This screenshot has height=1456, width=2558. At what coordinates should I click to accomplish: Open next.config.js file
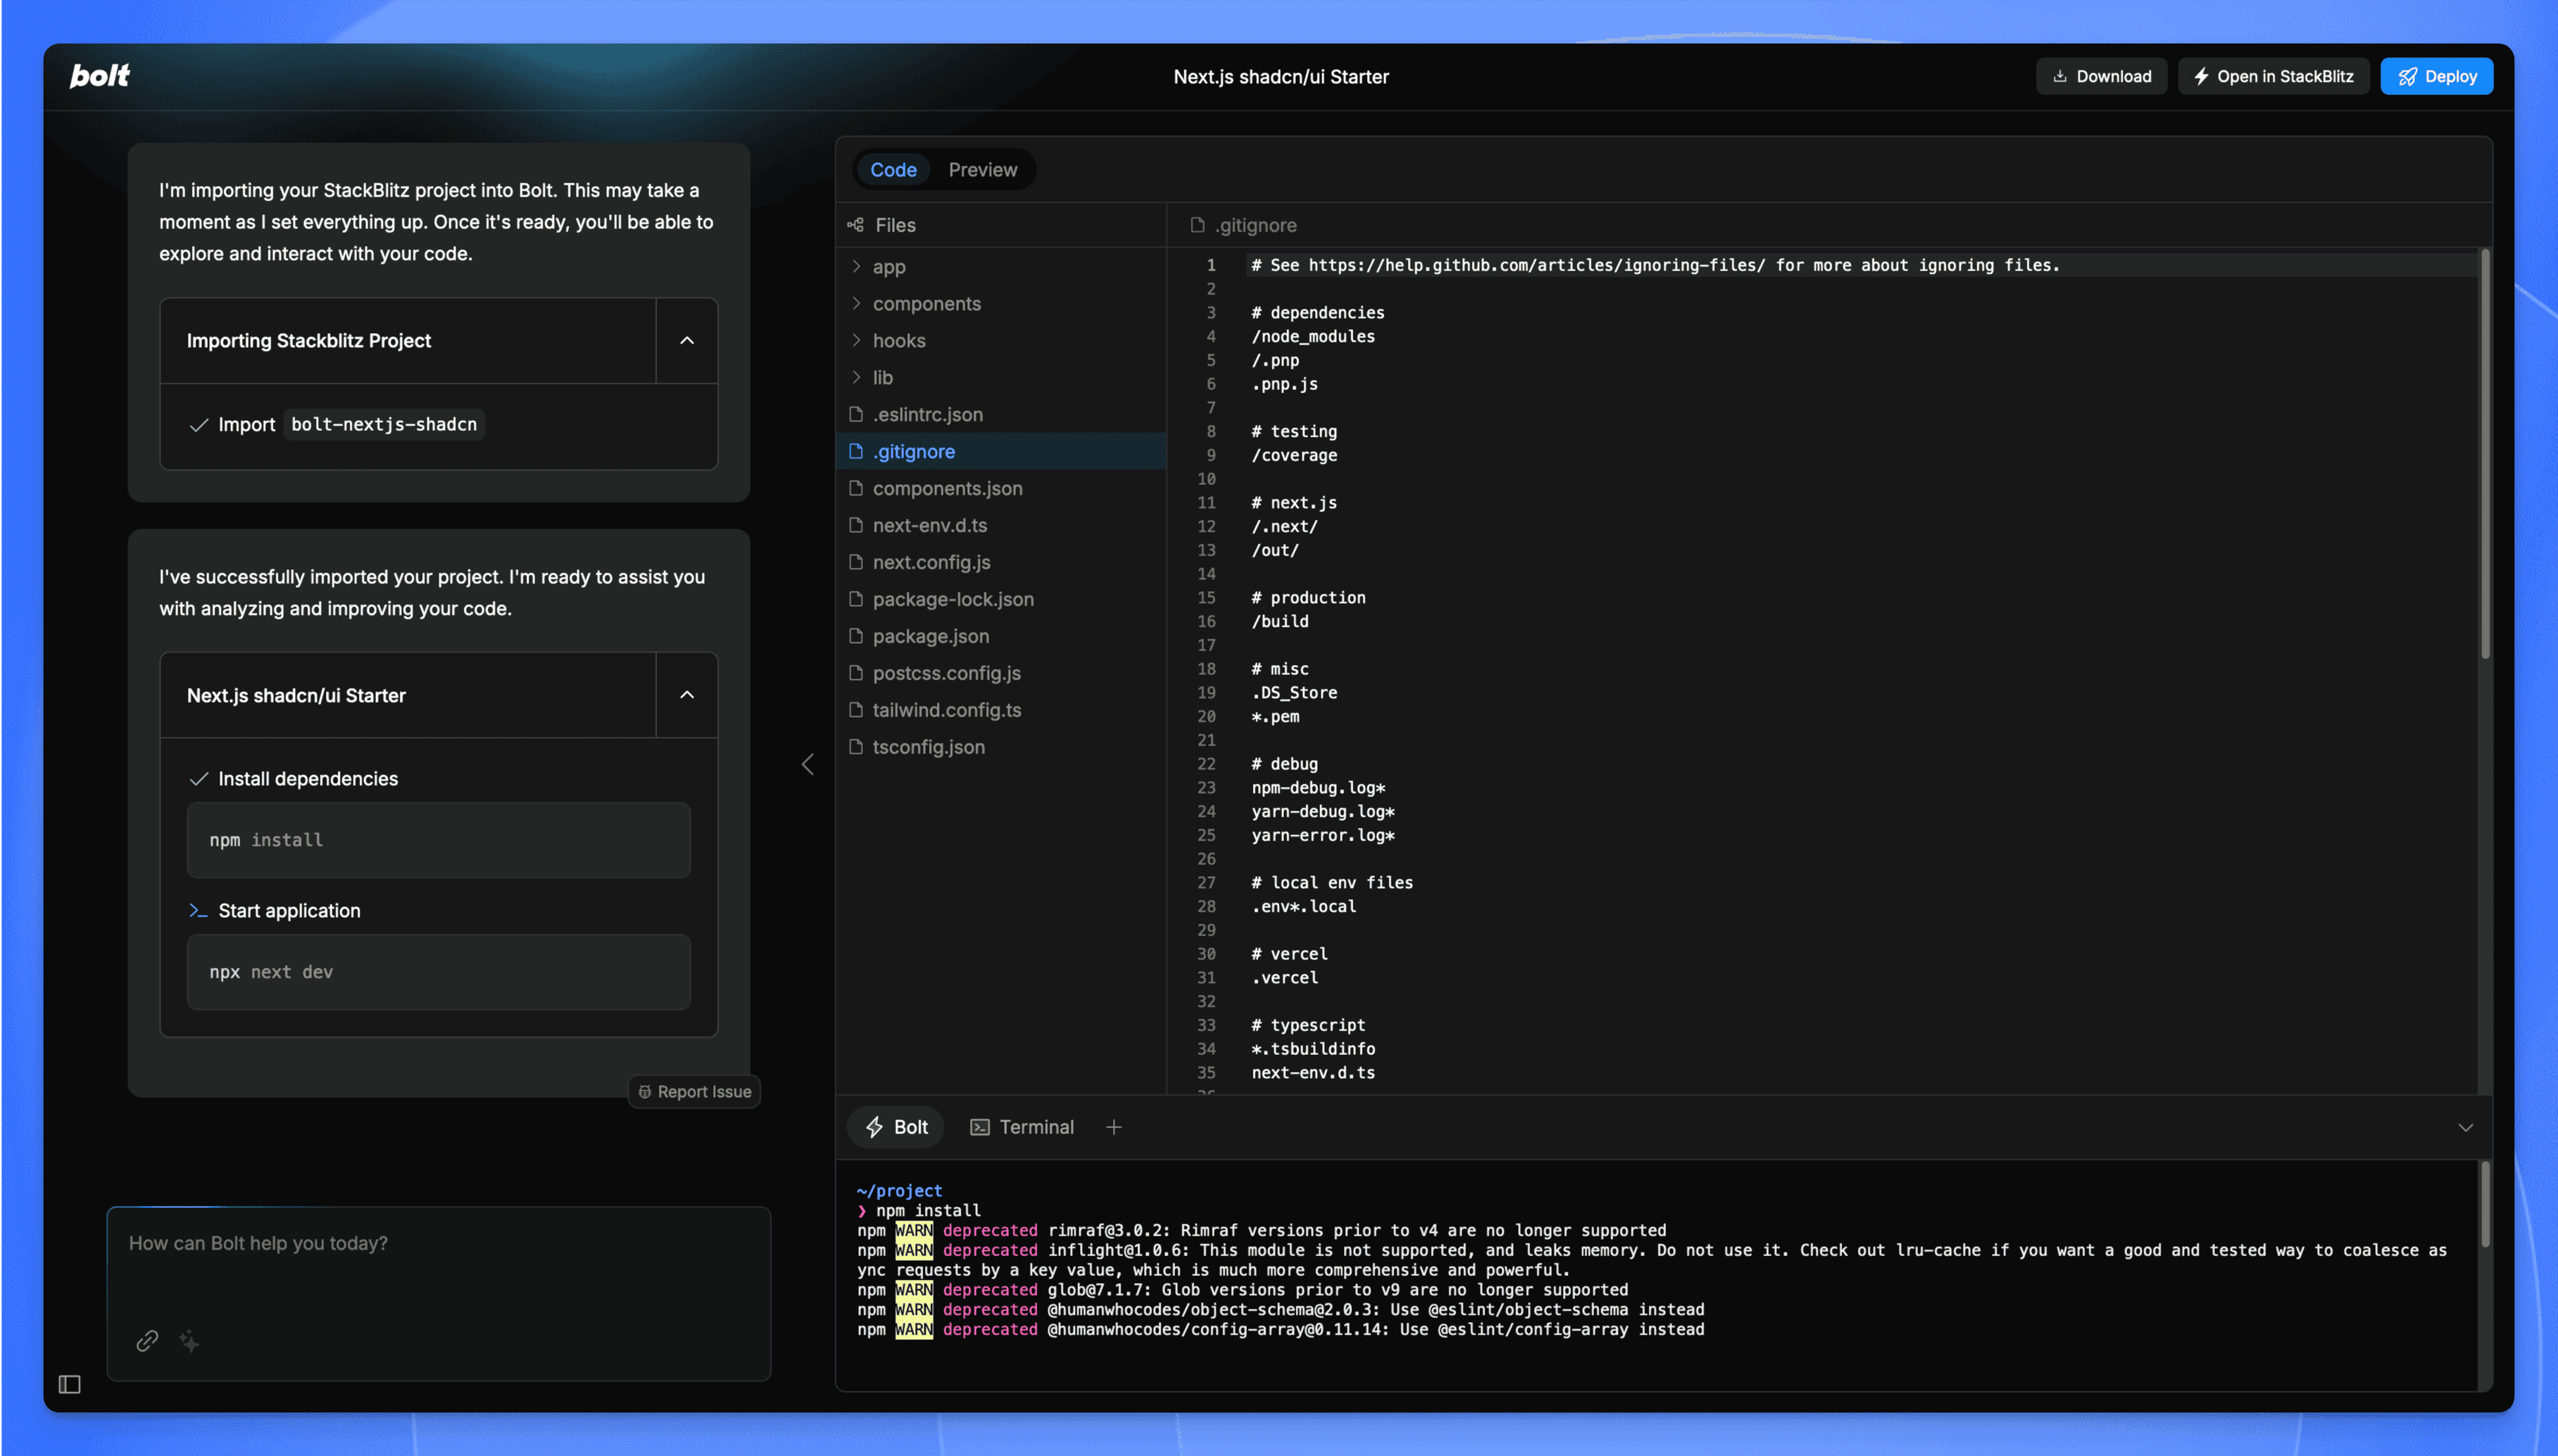1000,563
